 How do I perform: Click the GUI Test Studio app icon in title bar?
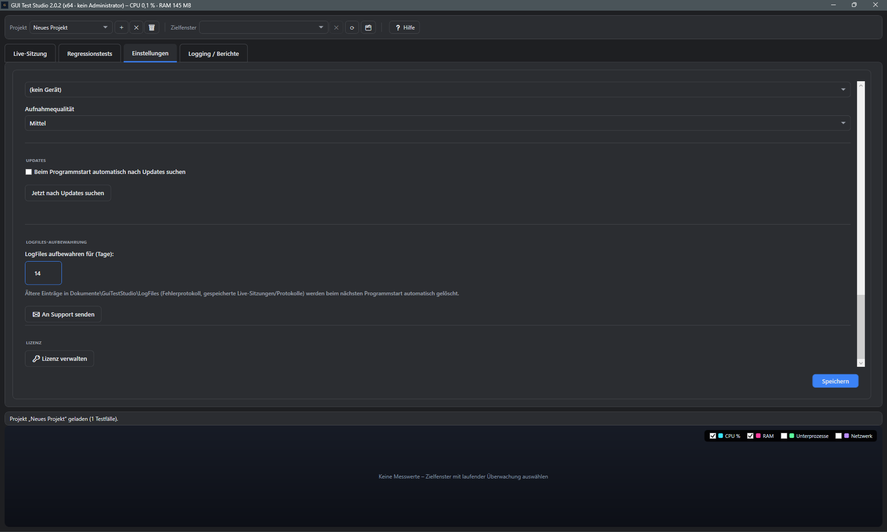coord(5,5)
